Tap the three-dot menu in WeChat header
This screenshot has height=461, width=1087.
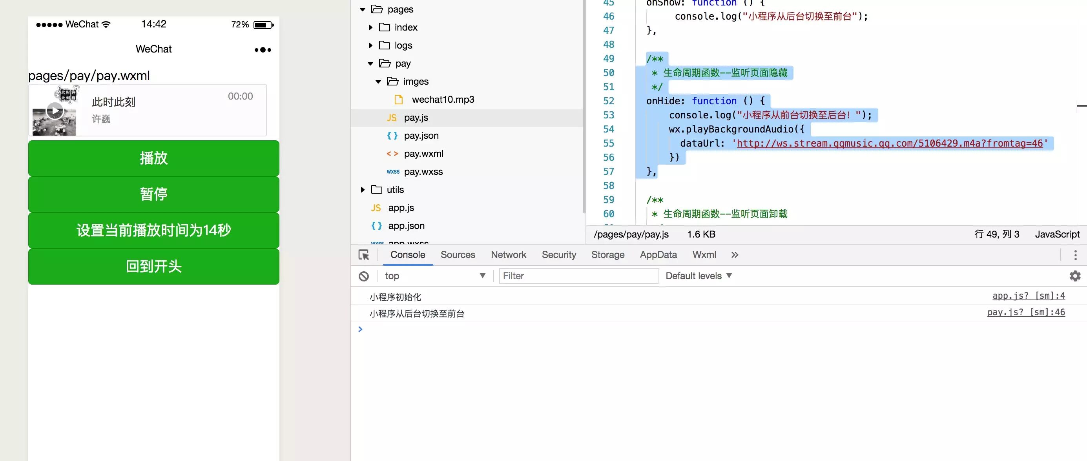click(x=263, y=50)
